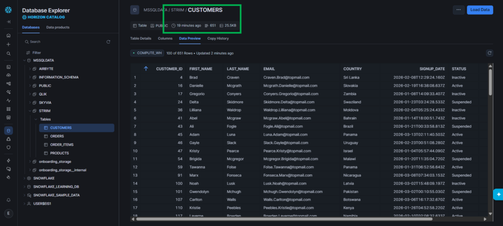The width and height of the screenshot is (503, 226).
Task: Click the plus Create icon in sidebar
Action: coord(8,45)
